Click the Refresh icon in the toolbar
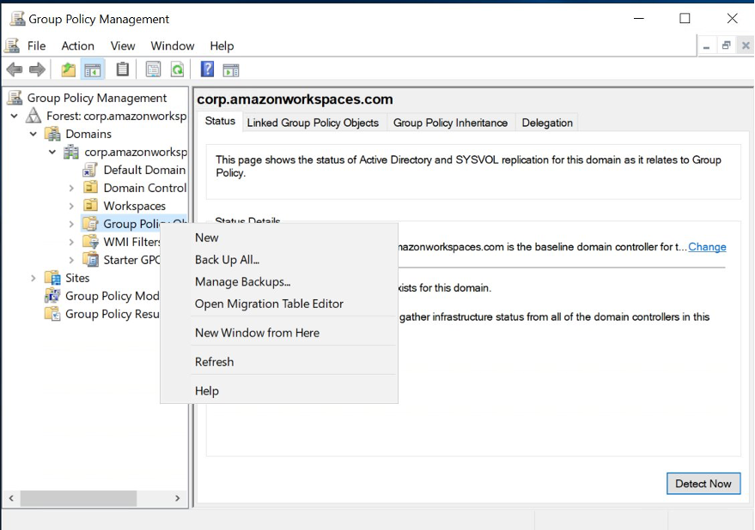This screenshot has height=530, width=755. 178,69
